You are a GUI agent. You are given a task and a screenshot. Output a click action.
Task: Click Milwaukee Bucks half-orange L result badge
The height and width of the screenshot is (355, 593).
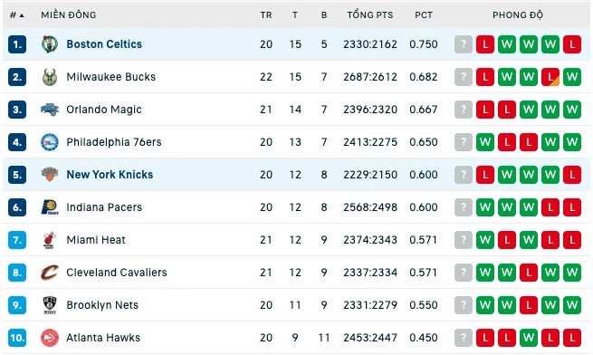pos(550,77)
